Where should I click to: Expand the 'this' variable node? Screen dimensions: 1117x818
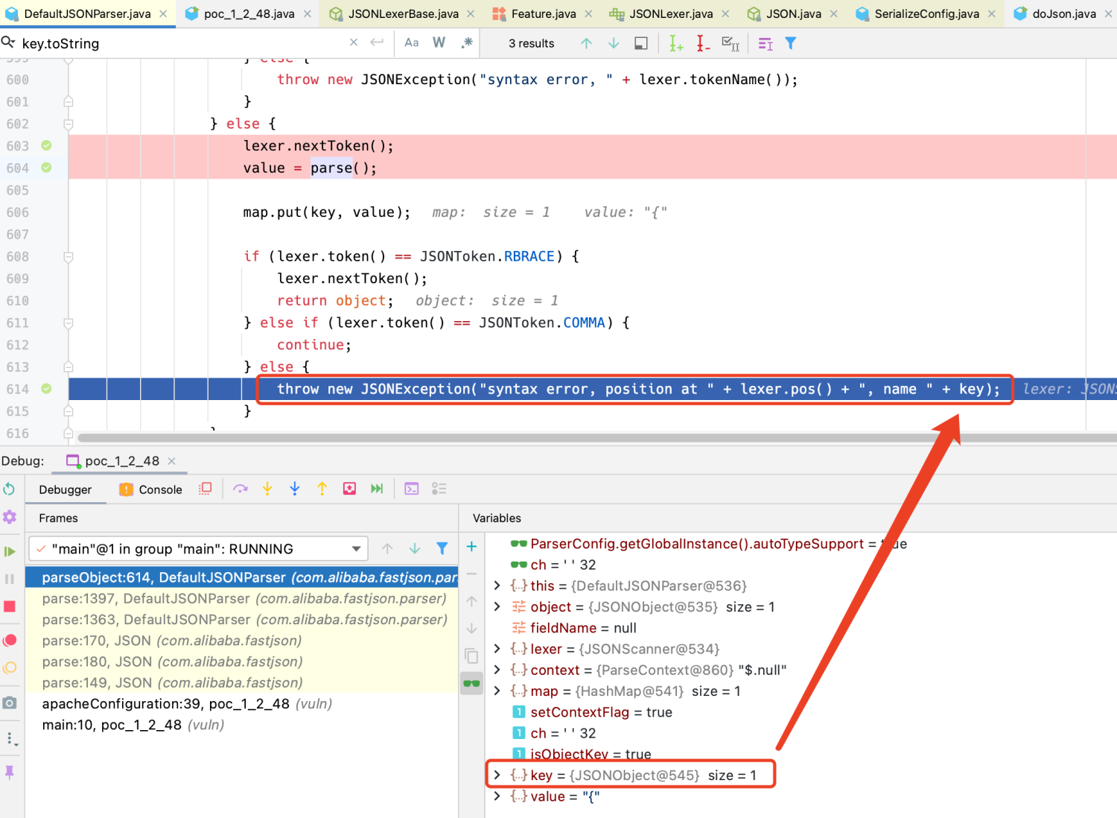pos(497,586)
